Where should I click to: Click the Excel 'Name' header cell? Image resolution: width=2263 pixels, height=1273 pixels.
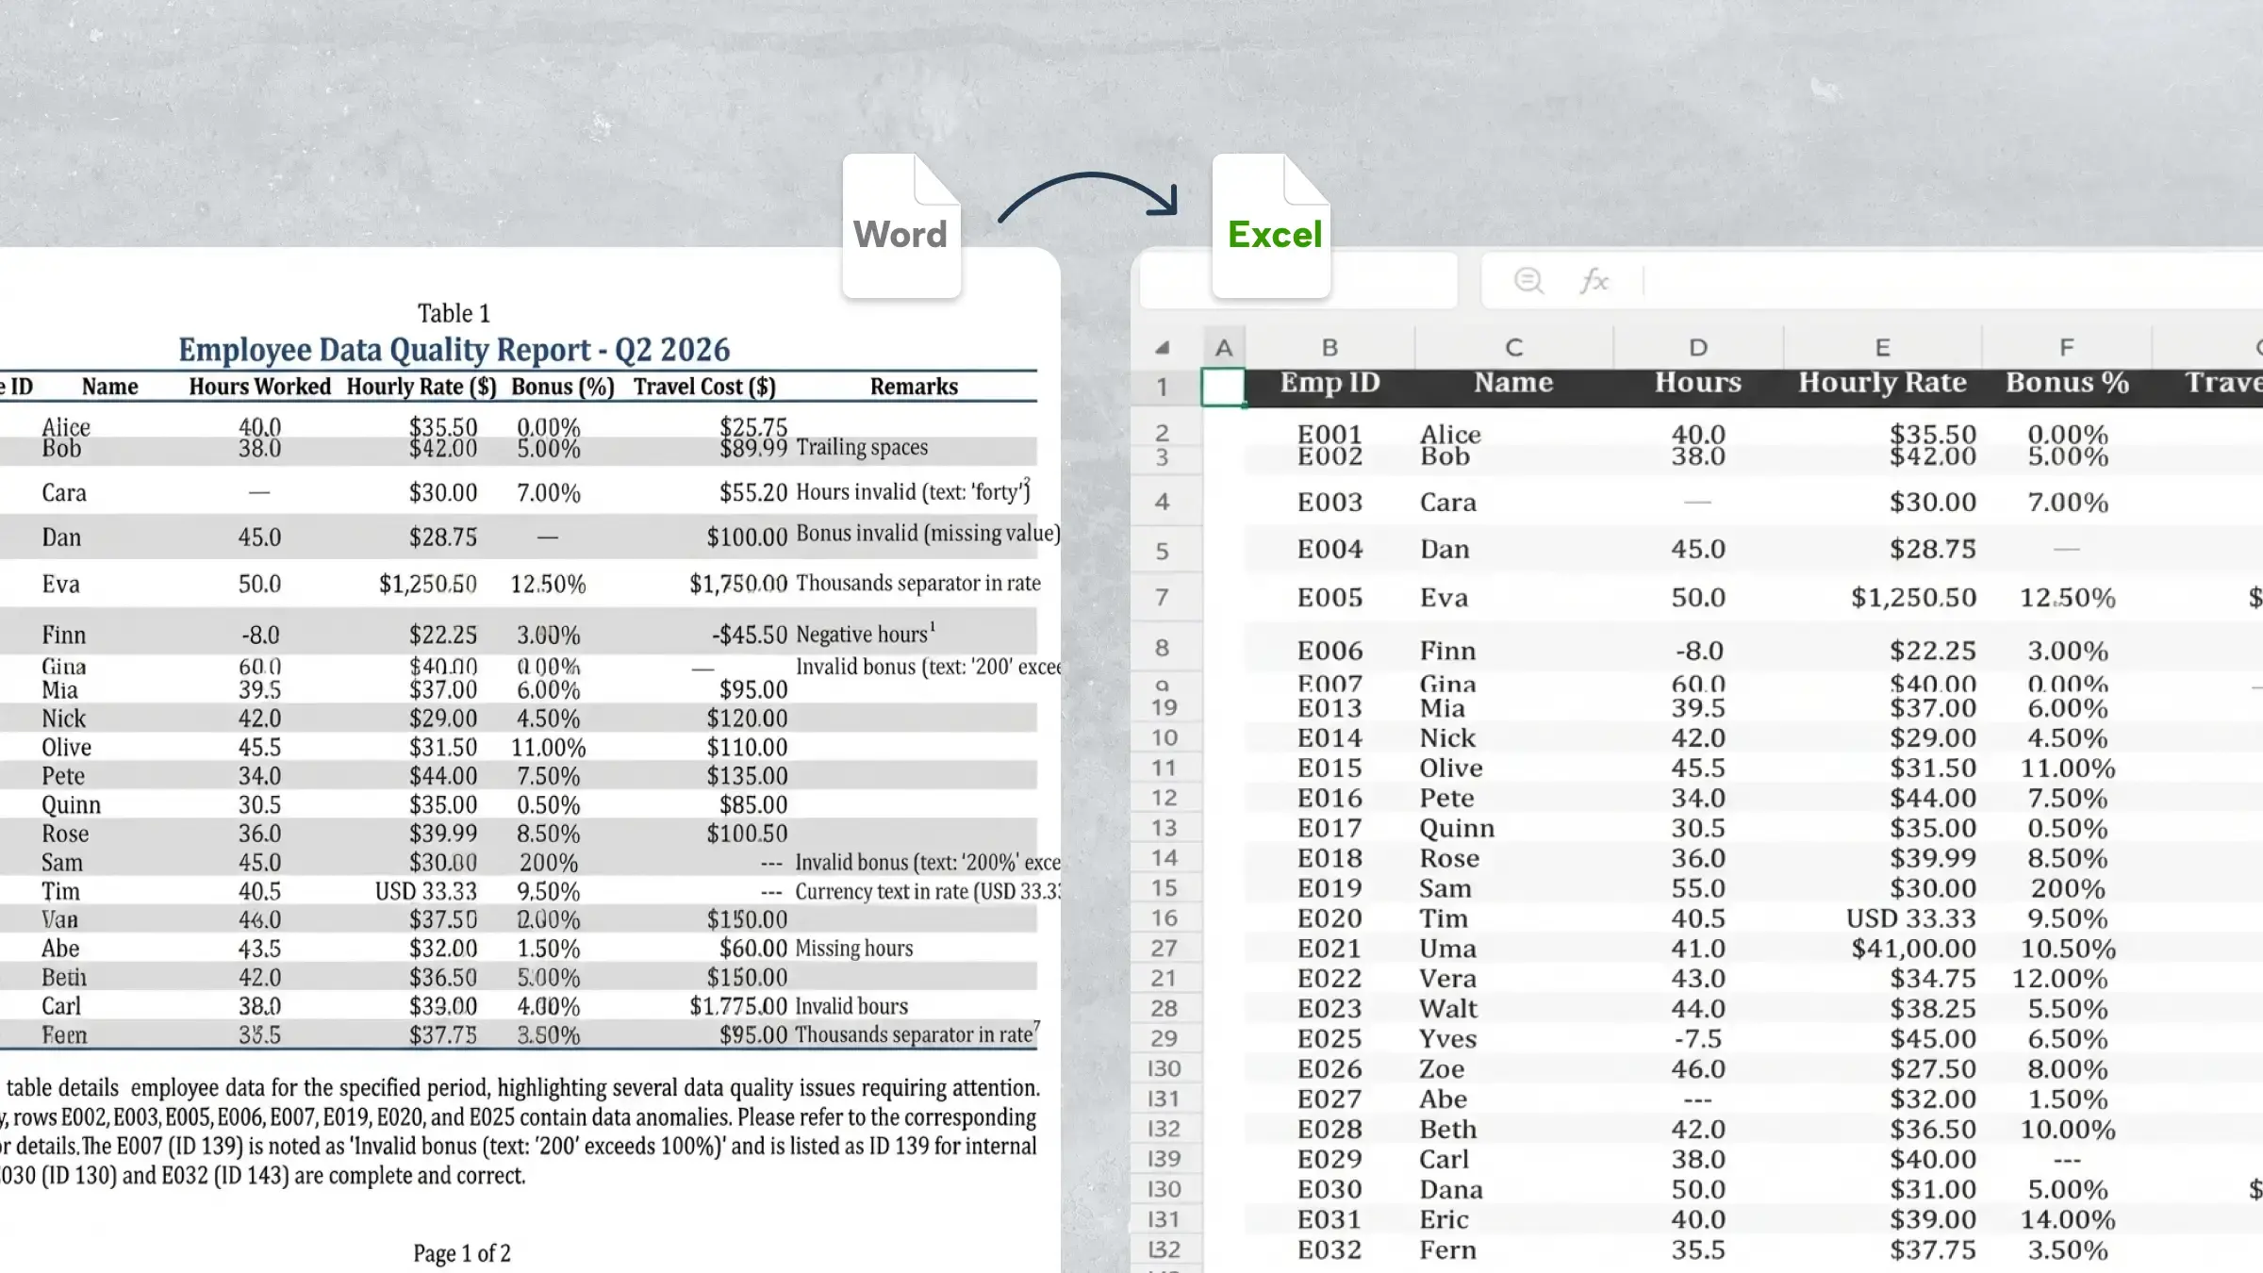(1513, 383)
